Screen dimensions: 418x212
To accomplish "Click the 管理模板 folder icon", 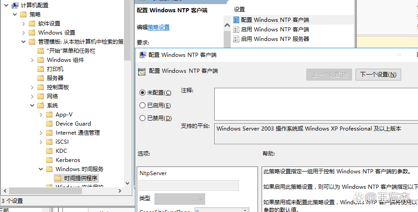I will point(32,41).
